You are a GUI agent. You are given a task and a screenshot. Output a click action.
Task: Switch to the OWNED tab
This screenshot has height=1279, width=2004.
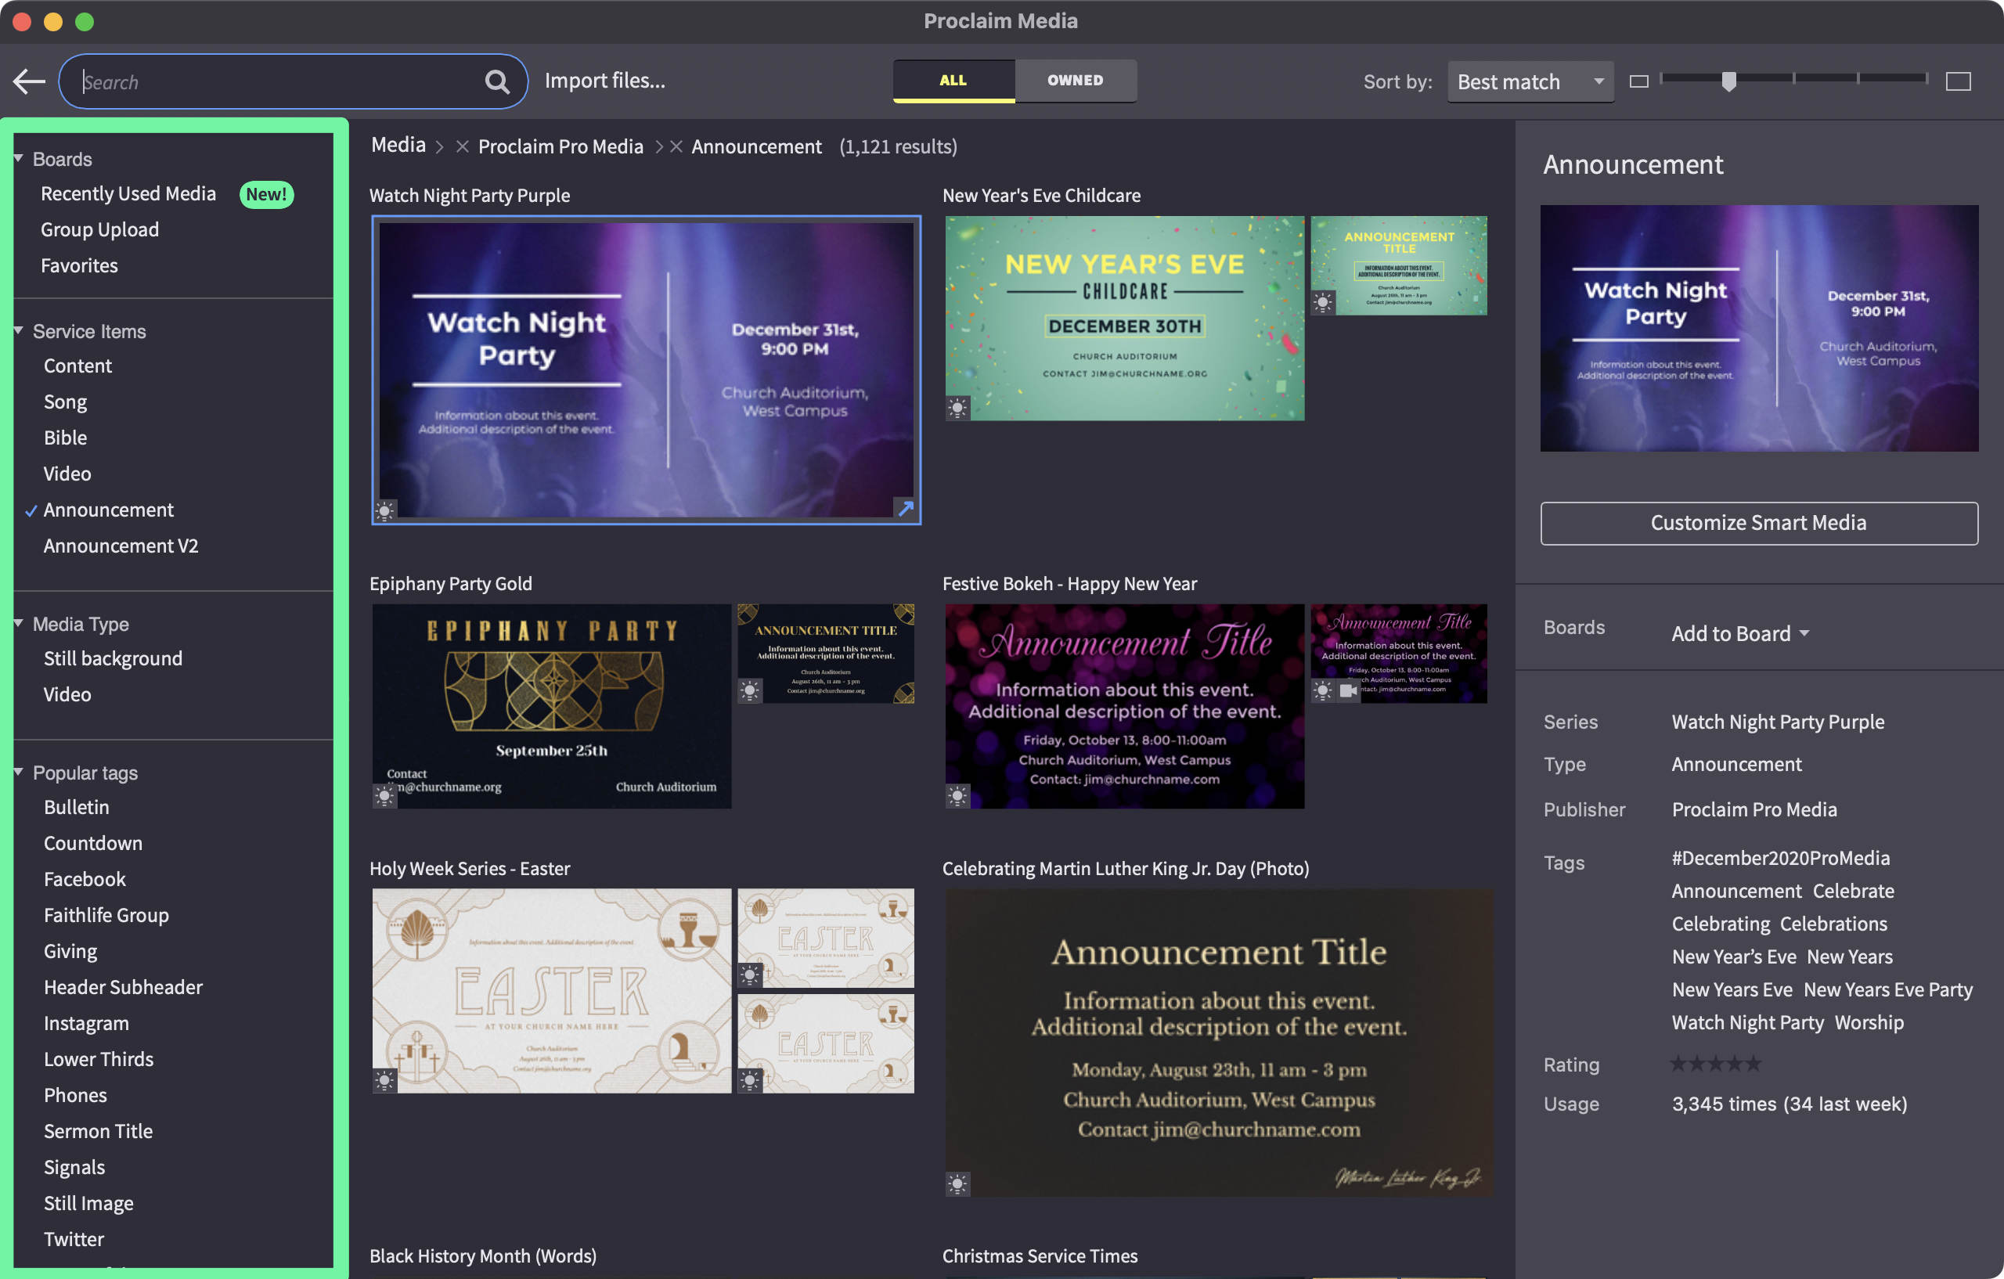click(1074, 81)
